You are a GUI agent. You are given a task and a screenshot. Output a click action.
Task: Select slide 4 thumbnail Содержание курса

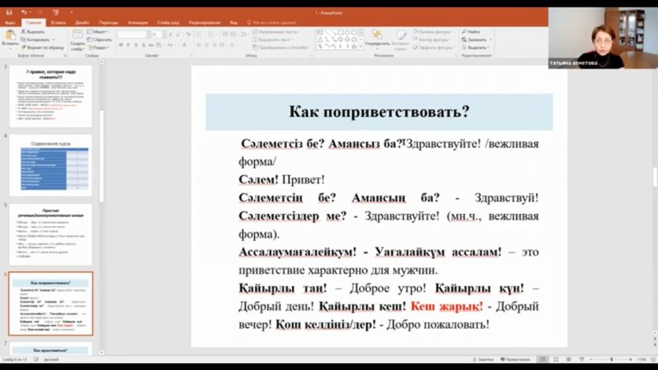[50, 165]
